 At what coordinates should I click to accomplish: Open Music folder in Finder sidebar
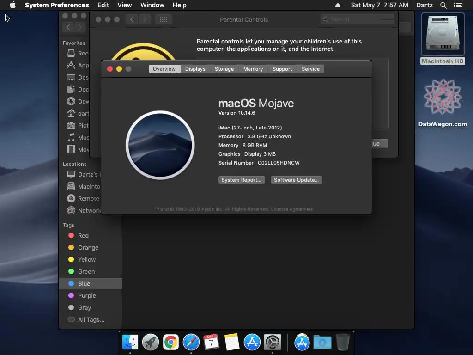tap(78, 138)
